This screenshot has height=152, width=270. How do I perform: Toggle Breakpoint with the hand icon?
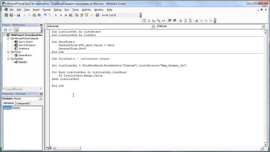180,21
